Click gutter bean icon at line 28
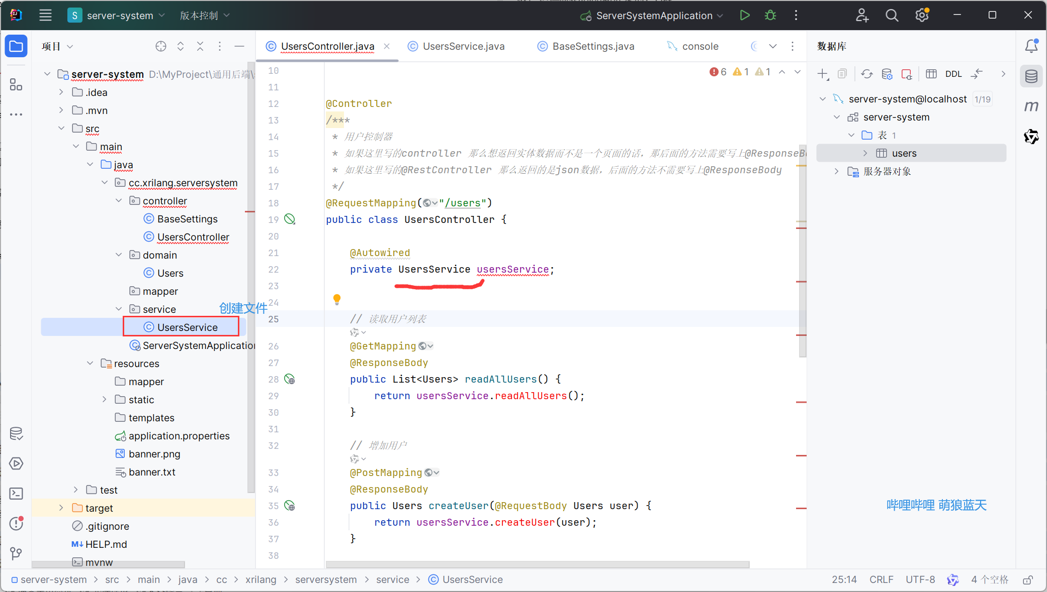This screenshot has height=592, width=1047. pos(290,379)
